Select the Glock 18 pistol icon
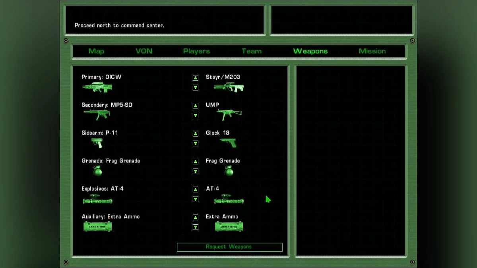 pos(228,143)
